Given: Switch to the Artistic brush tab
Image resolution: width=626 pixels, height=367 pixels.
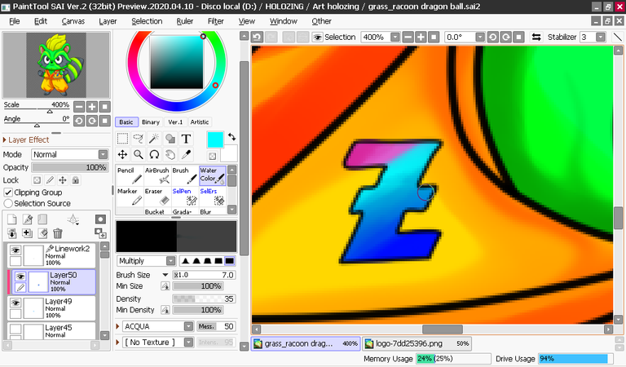Looking at the screenshot, I should (x=200, y=122).
